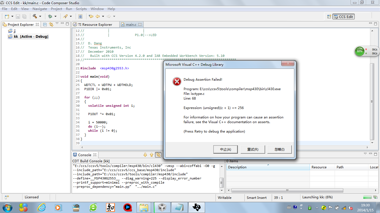Toggle block selection mode icon
This screenshot has height=213, width=380.
(80, 16)
